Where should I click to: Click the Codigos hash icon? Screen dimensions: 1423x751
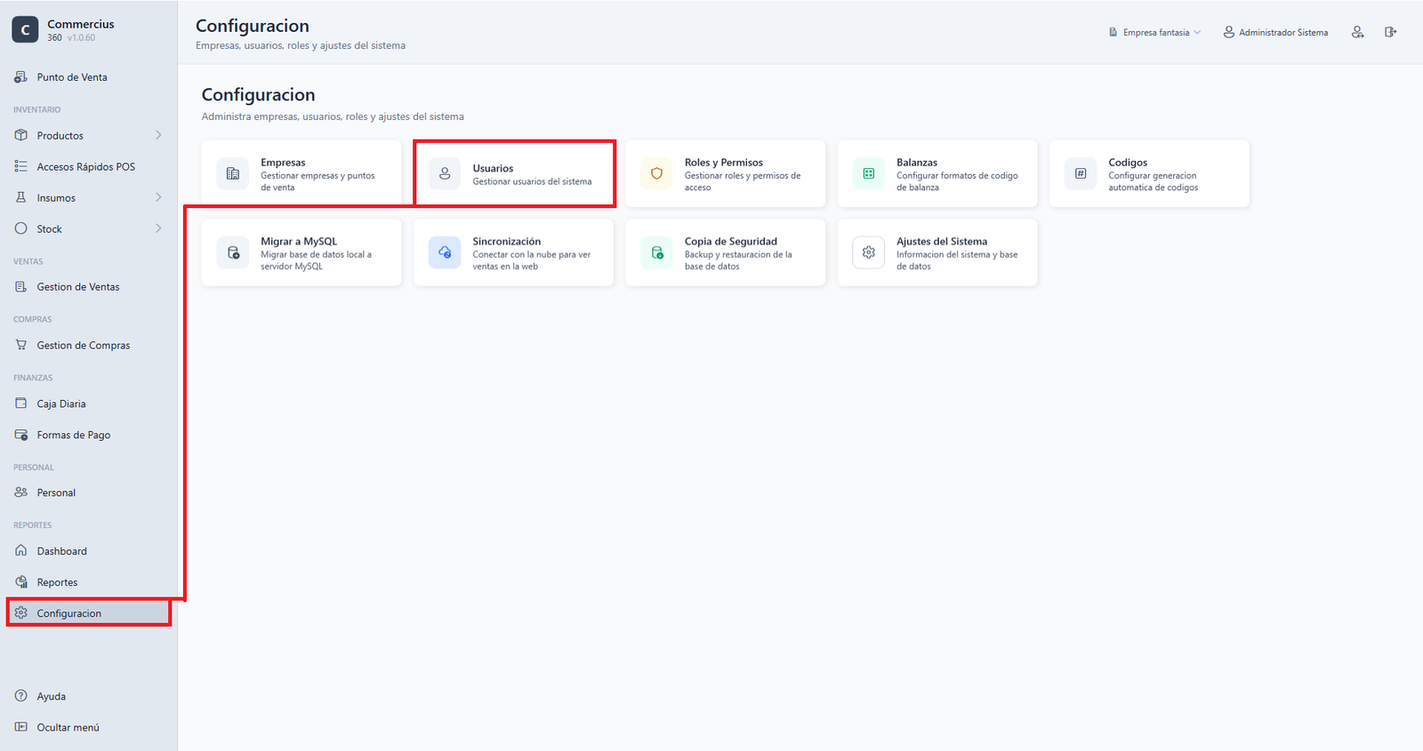pyautogui.click(x=1081, y=174)
